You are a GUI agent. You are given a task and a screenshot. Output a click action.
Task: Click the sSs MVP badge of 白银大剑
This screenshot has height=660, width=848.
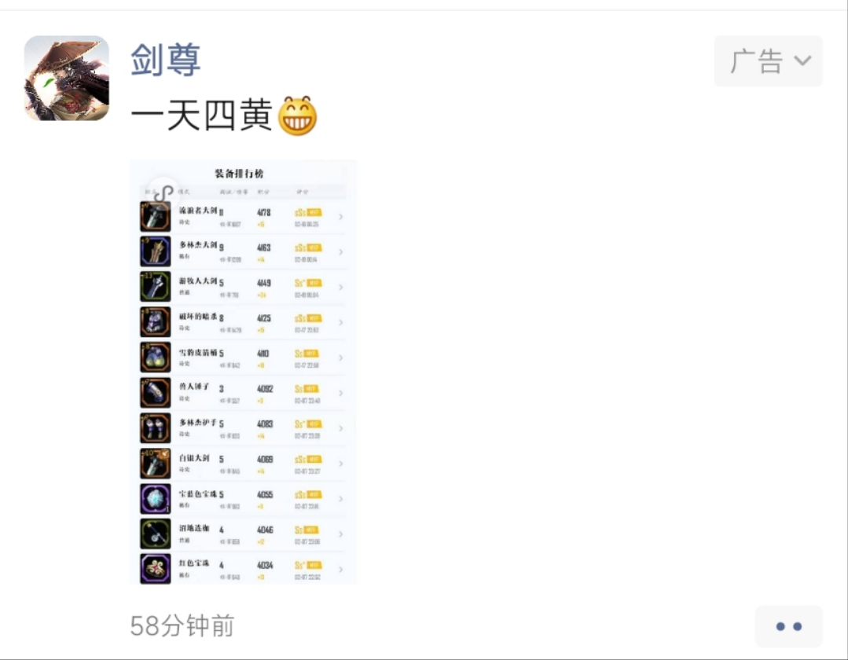pyautogui.click(x=308, y=460)
